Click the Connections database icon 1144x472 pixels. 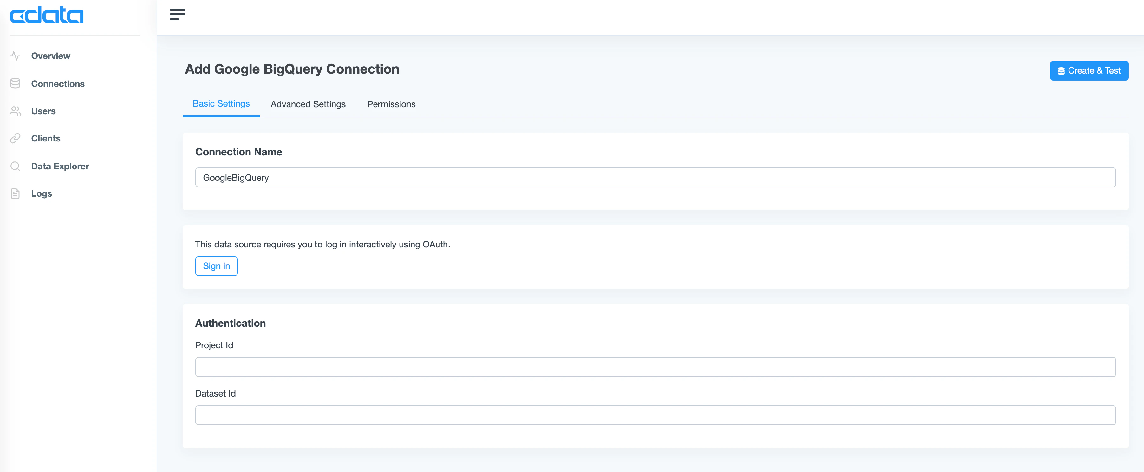point(15,83)
